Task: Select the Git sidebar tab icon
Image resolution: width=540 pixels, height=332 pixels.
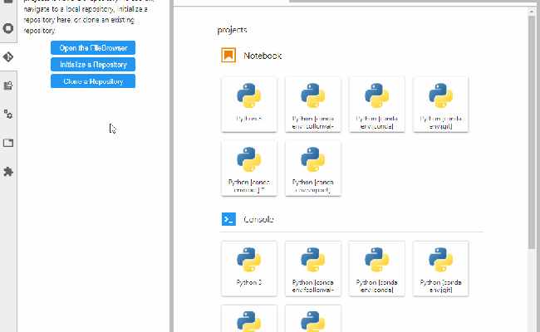Action: tap(8, 56)
